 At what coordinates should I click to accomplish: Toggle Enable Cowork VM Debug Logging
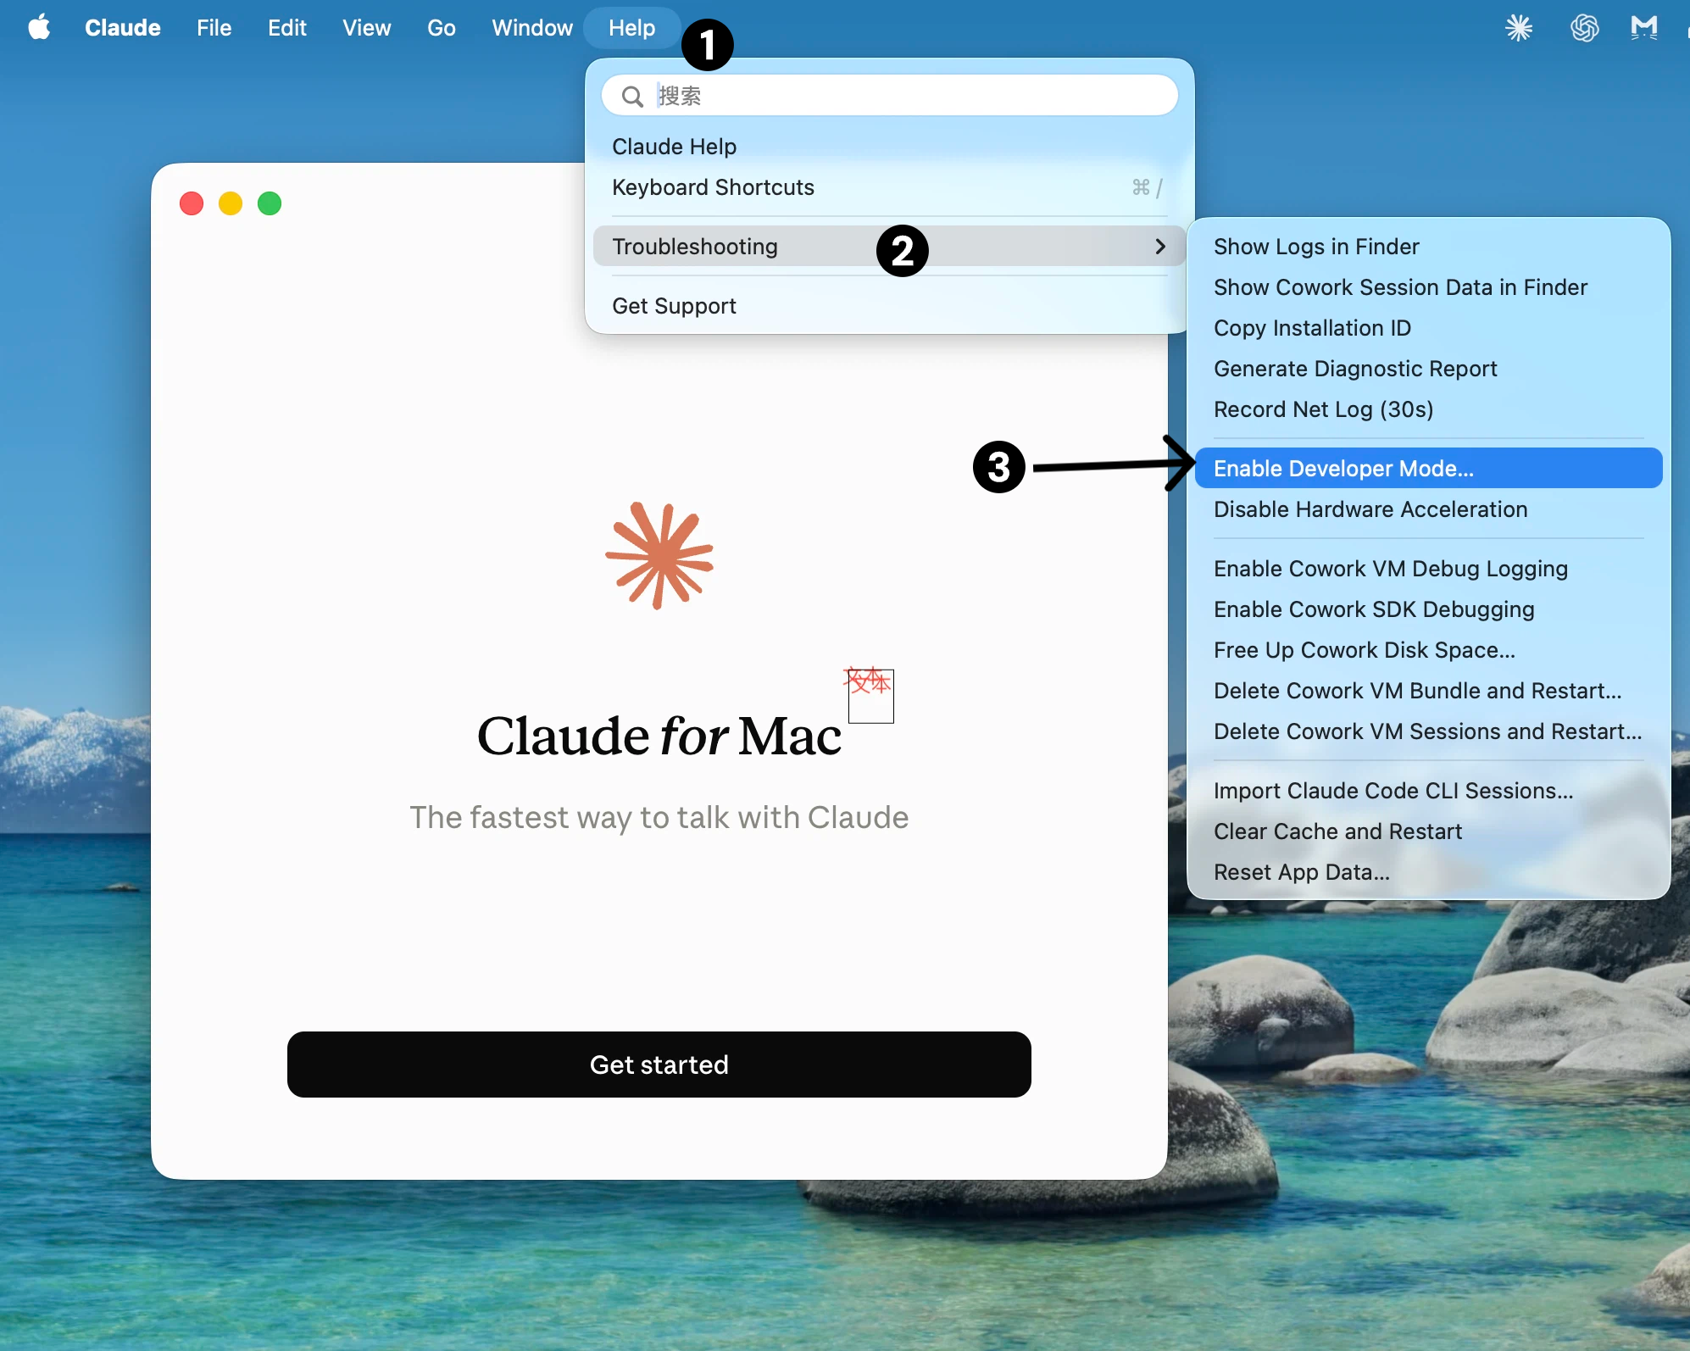pos(1429,569)
